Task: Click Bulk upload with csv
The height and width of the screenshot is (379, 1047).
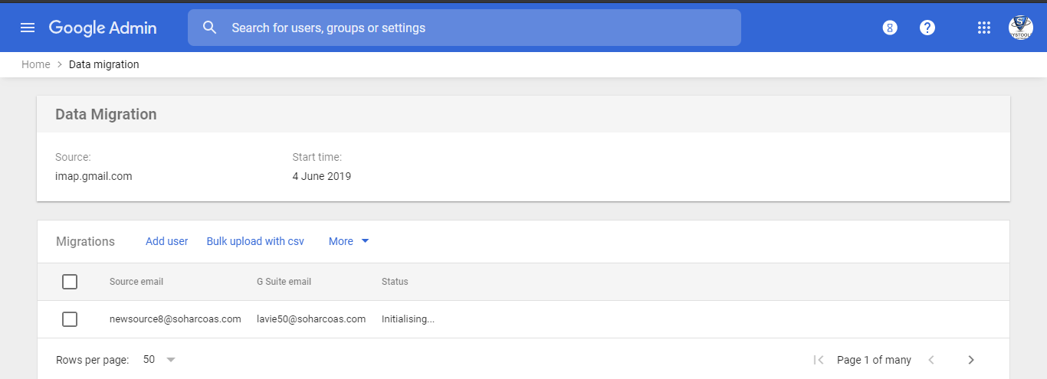Action: click(x=255, y=241)
